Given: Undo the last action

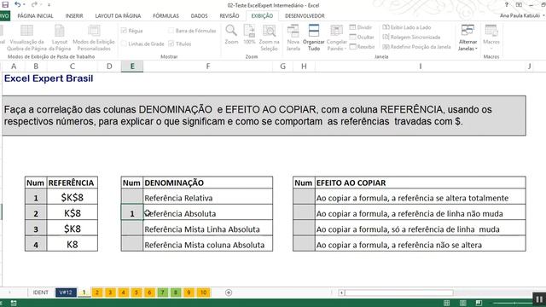Looking at the screenshot, I should pyautogui.click(x=17, y=4).
